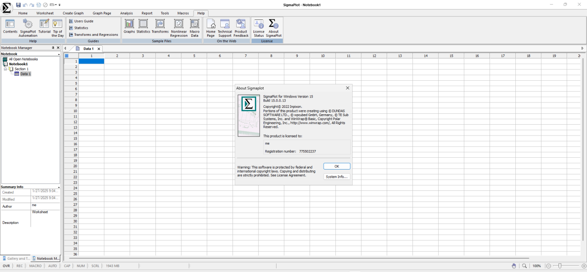The height and width of the screenshot is (272, 587).
Task: Open the Graphs sample files
Action: [x=129, y=27]
